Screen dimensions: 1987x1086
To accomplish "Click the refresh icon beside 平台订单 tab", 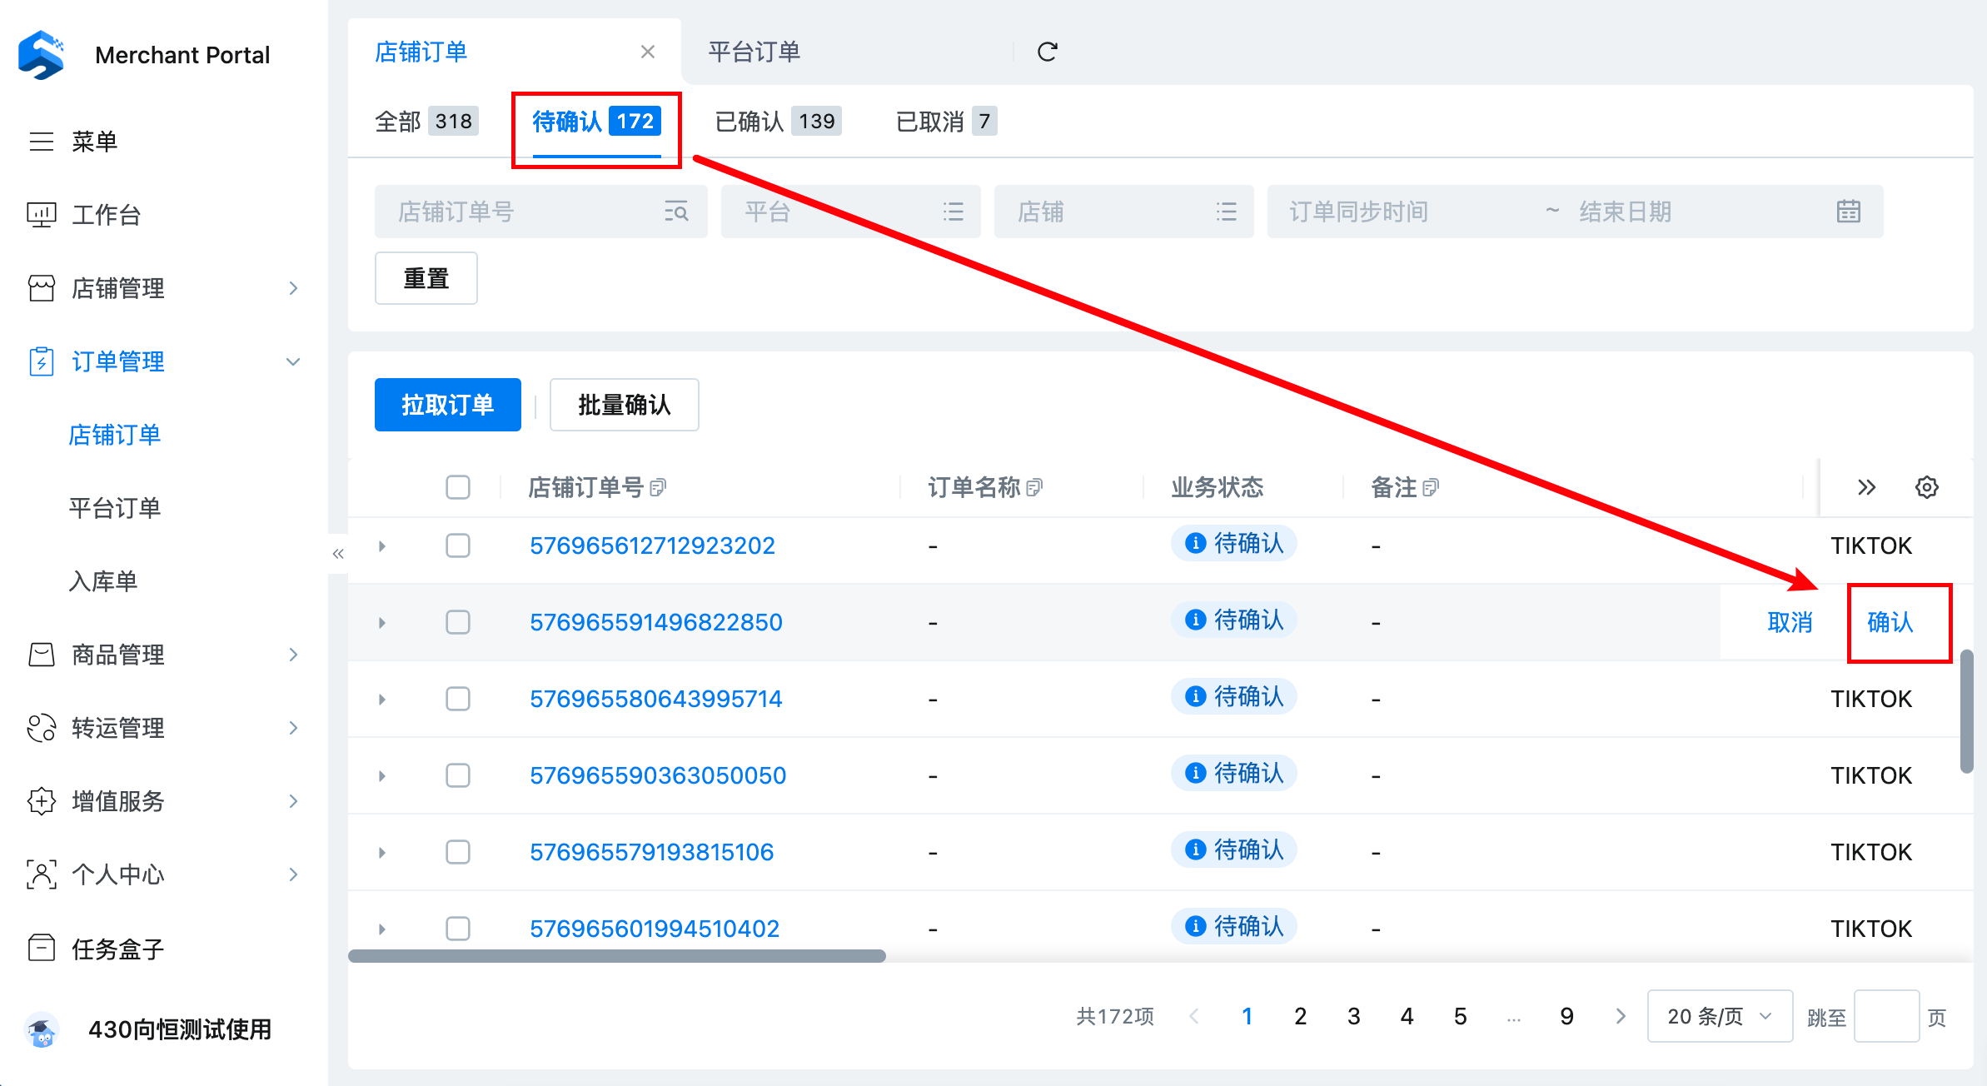I will [x=1047, y=52].
